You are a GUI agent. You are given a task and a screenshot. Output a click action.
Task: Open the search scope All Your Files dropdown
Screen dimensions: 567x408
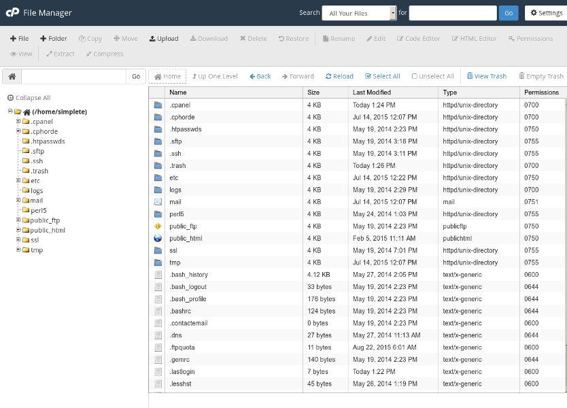(360, 13)
